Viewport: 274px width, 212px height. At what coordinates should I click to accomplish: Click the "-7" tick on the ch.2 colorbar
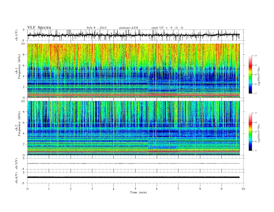(x=255, y=151)
